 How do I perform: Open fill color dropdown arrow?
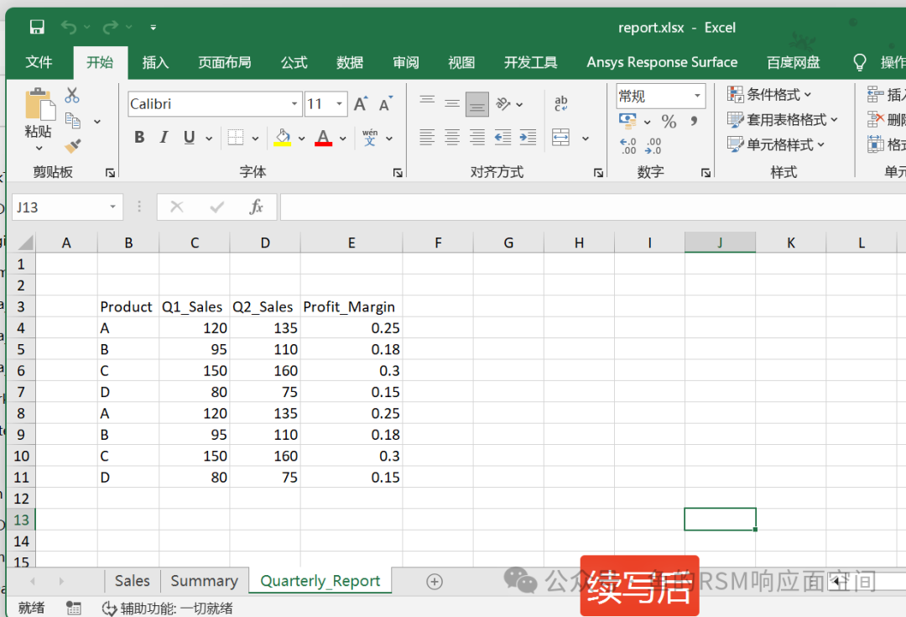pos(302,139)
